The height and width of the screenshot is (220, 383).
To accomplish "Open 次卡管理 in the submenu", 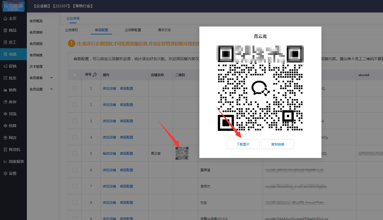I will pyautogui.click(x=36, y=66).
